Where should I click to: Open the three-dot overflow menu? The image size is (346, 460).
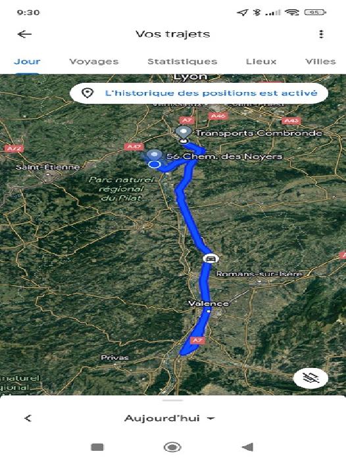[321, 34]
